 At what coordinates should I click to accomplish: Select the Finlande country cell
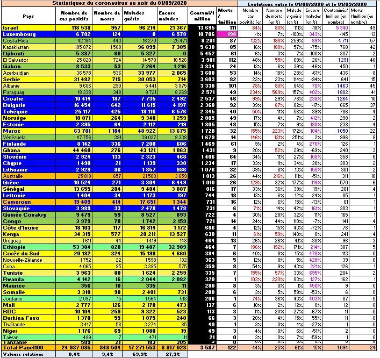coord(28,144)
